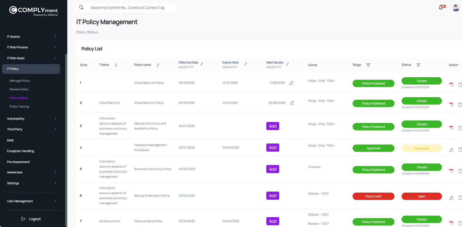Click the Password Management Procedure name
Screen dimensions: 462x227
tap(151, 148)
